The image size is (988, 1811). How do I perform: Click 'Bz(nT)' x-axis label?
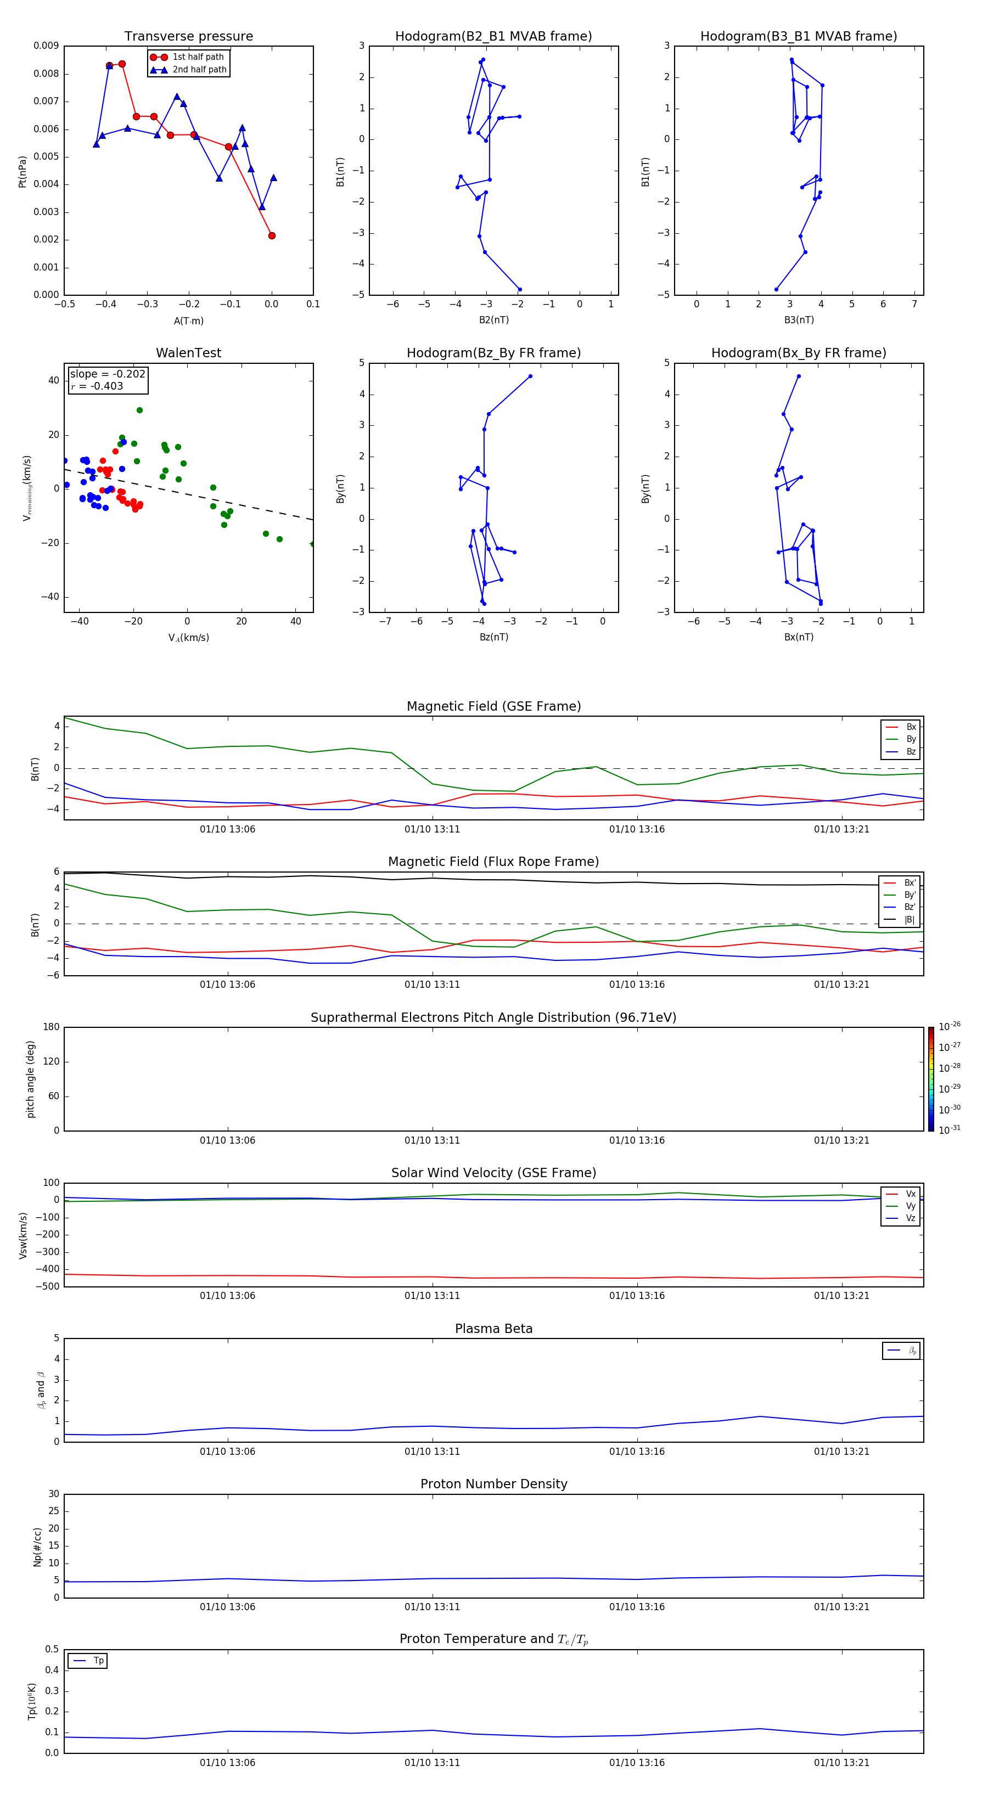click(493, 637)
